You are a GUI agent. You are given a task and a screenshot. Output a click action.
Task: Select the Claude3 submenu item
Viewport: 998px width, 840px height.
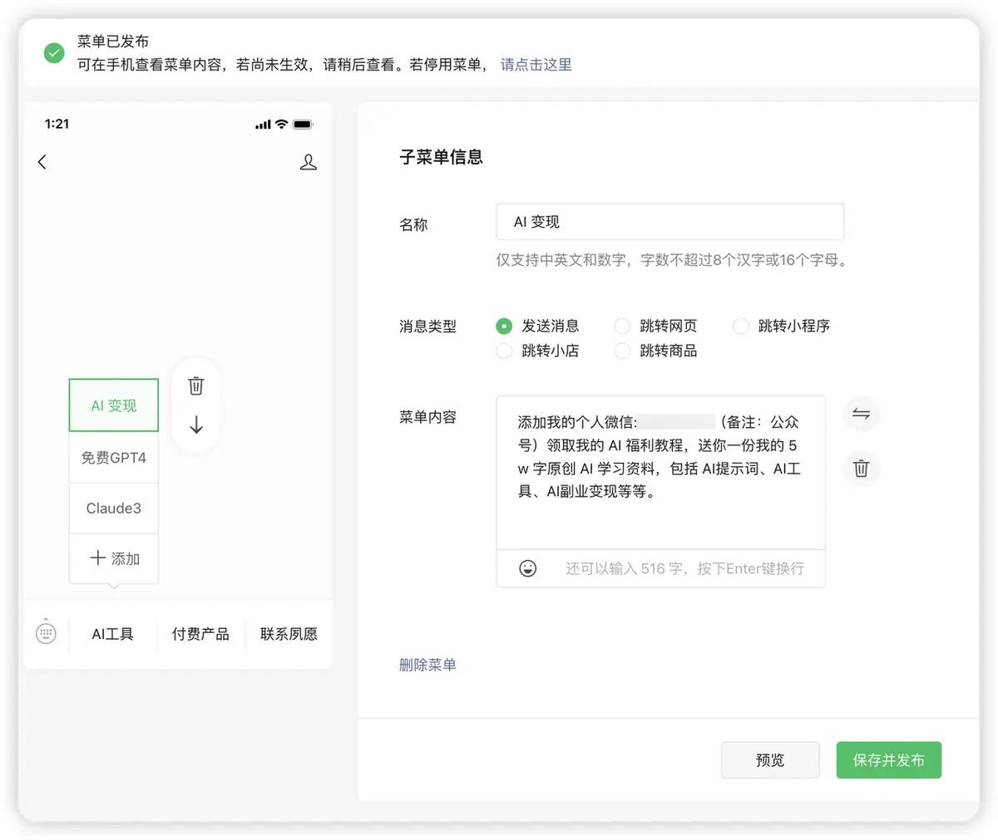[114, 508]
